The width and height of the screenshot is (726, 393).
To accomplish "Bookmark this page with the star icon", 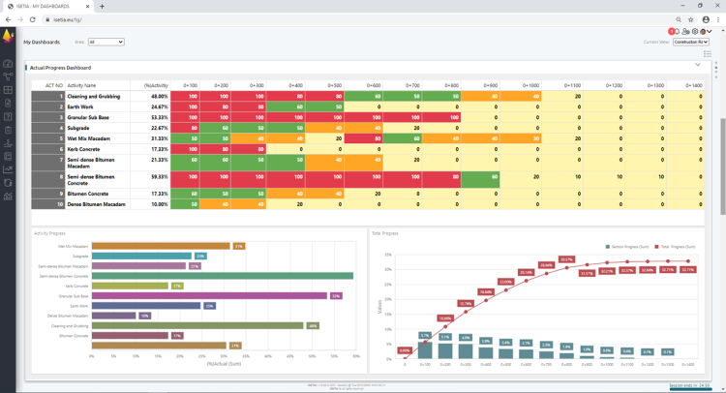I will (691, 18).
